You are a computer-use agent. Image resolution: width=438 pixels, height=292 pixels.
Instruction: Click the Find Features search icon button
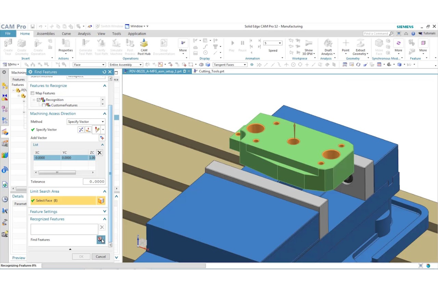101,240
